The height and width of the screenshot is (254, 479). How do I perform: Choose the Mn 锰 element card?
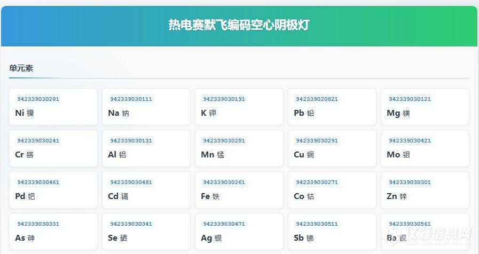coord(239,148)
